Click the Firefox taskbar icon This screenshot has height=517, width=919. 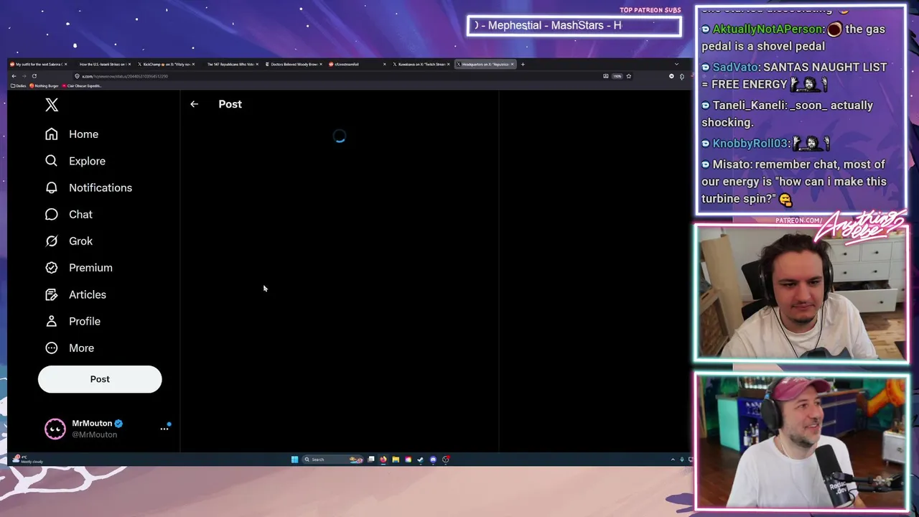tap(383, 460)
